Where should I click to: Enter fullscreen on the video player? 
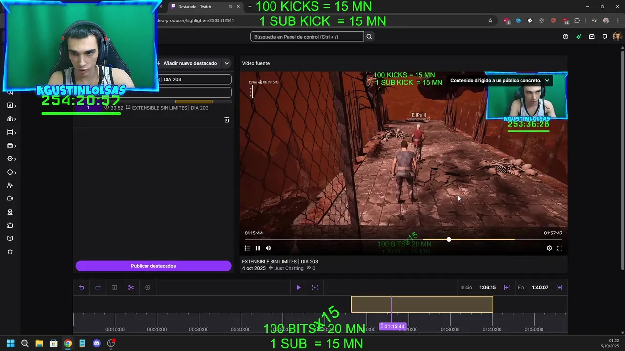(560, 248)
